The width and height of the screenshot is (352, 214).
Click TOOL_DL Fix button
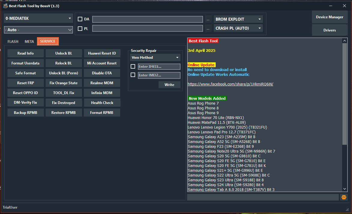point(64,93)
